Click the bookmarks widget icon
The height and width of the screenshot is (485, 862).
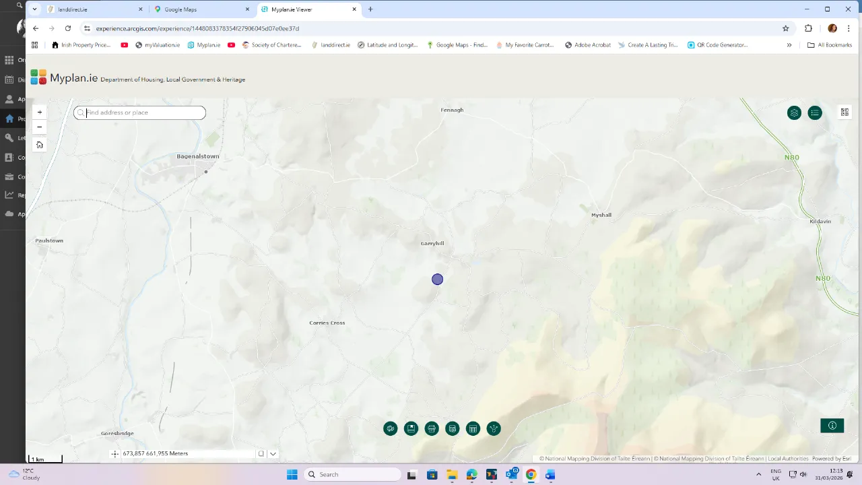tap(411, 428)
